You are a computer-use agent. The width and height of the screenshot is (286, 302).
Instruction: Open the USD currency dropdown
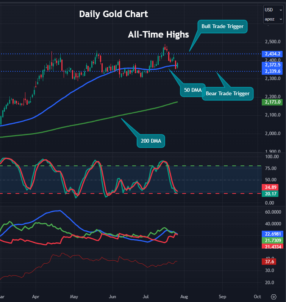(273, 10)
